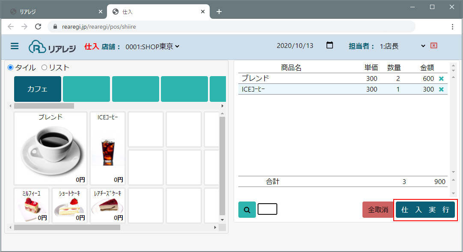This screenshot has width=463, height=252.
Task: Maximize the browser window
Action: tap(432, 7)
